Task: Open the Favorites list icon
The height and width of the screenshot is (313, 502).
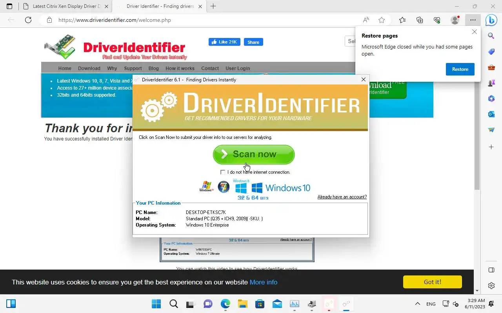Action: click(x=402, y=20)
